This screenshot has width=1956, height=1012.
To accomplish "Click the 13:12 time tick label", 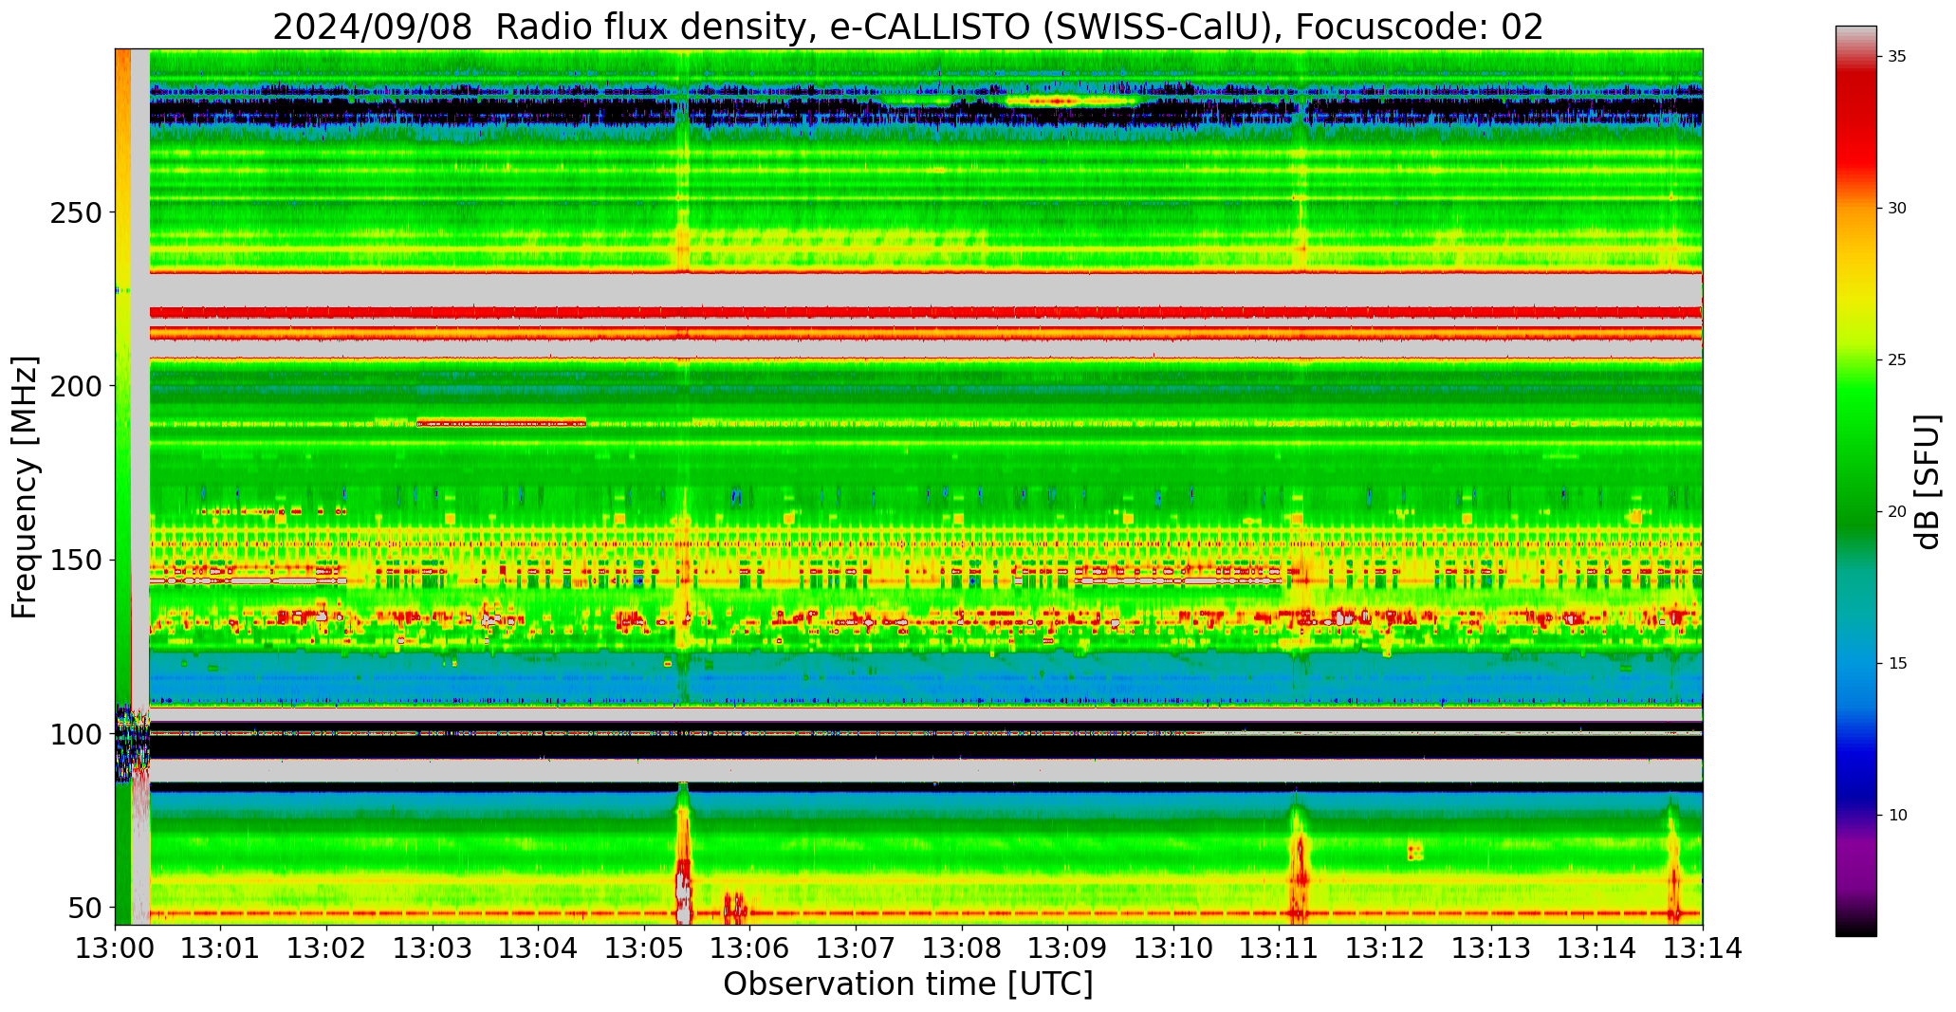I will (x=1385, y=948).
